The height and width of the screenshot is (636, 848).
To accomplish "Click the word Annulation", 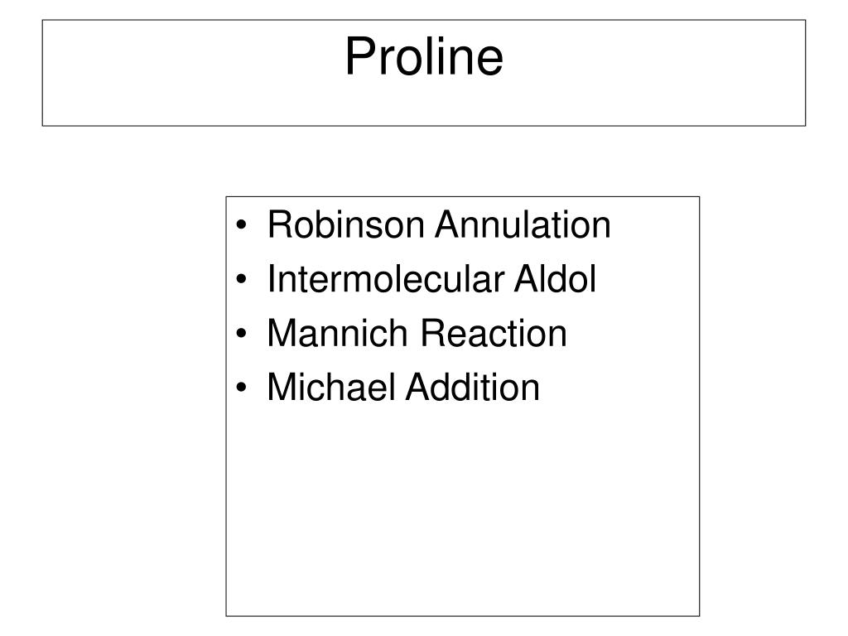I will point(523,224).
